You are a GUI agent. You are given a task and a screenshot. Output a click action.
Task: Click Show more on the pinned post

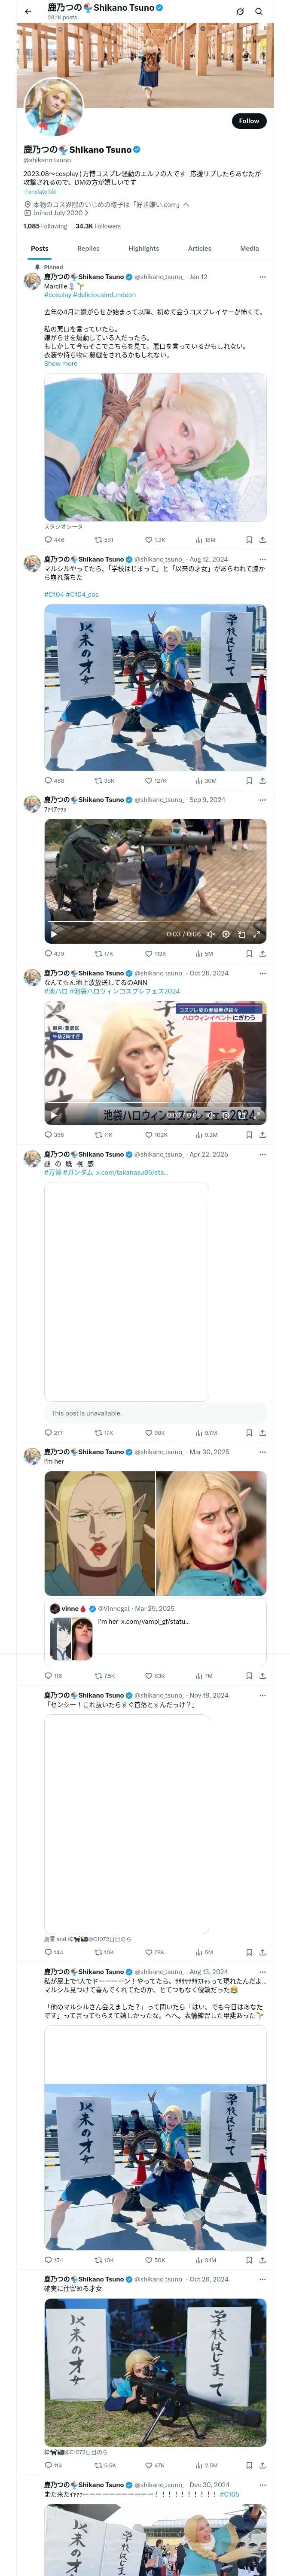pos(60,363)
